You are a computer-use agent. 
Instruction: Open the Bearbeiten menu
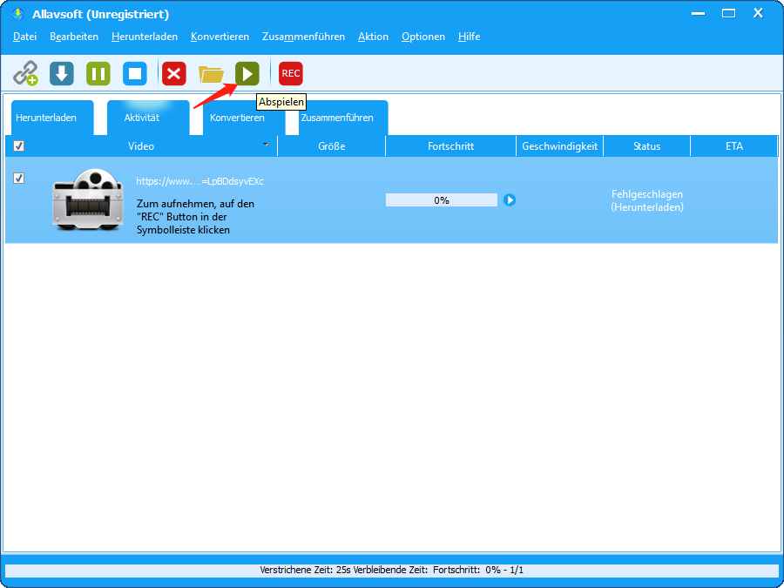[x=74, y=37]
